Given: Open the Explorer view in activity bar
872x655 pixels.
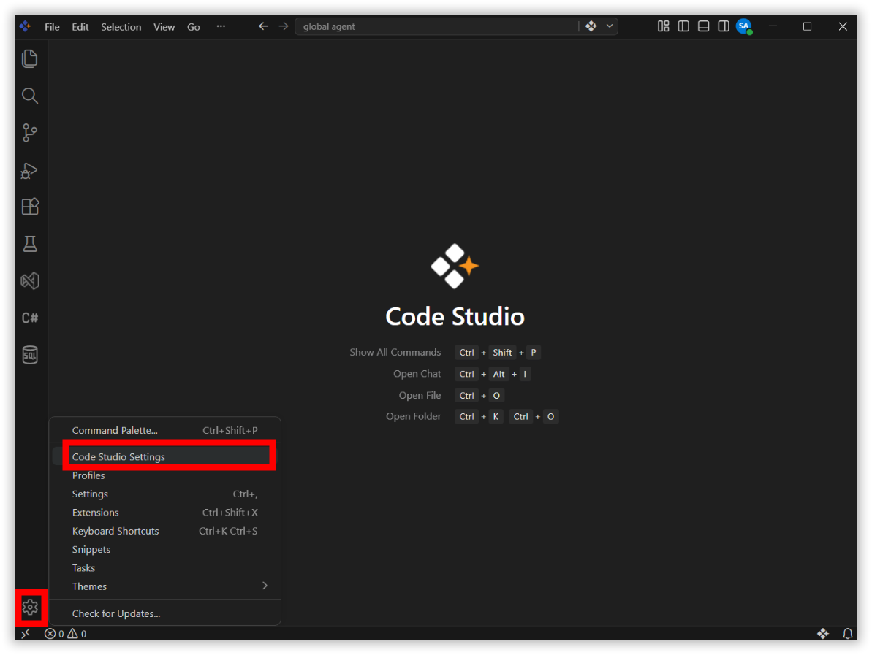Looking at the screenshot, I should coord(29,59).
